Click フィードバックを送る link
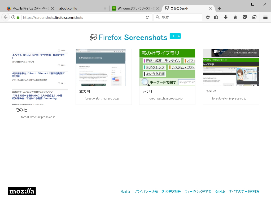Viewport: 271px width, 203px height. coord(198,191)
